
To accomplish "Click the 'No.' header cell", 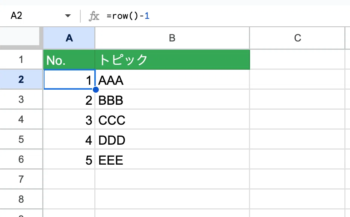I will [x=69, y=60].
